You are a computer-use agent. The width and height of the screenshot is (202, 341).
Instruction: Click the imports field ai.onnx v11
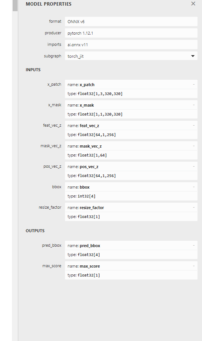click(x=131, y=45)
